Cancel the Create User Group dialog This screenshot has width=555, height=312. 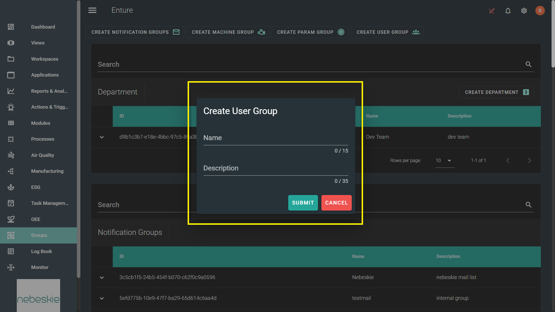coord(336,203)
